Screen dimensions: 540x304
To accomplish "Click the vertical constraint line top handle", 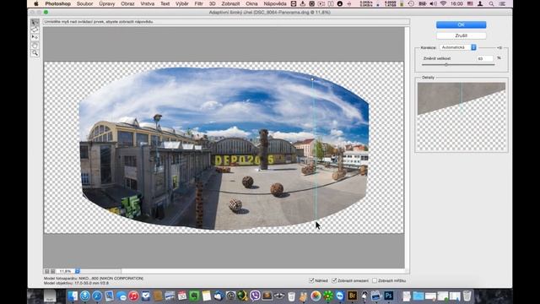I will coord(312,79).
